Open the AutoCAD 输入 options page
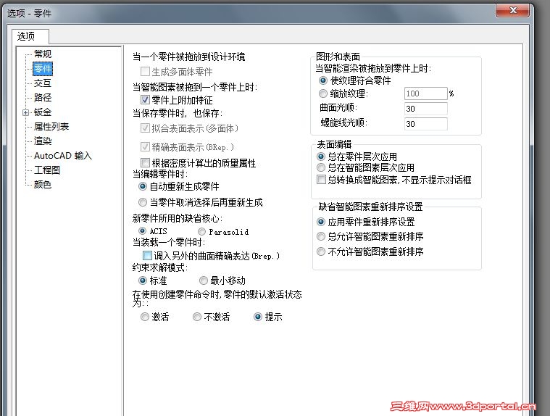The image size is (550, 416). click(x=63, y=155)
